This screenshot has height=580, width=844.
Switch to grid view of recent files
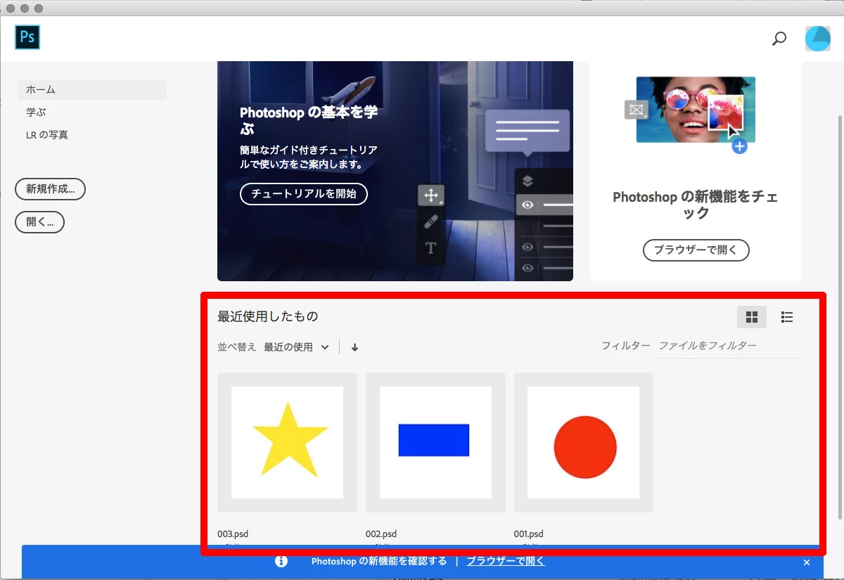click(x=752, y=317)
